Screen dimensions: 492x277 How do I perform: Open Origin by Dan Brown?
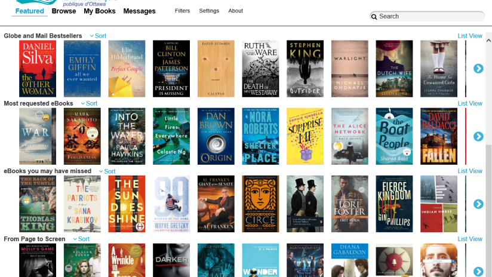click(x=216, y=136)
